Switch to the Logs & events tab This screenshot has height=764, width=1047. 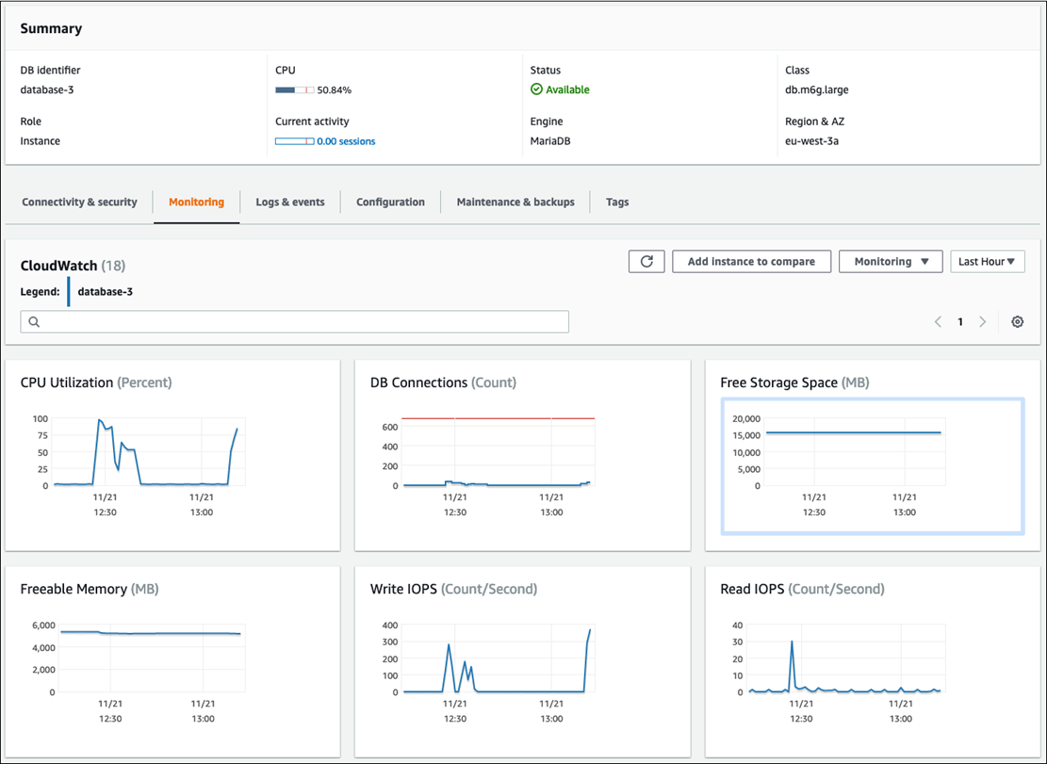(x=289, y=202)
